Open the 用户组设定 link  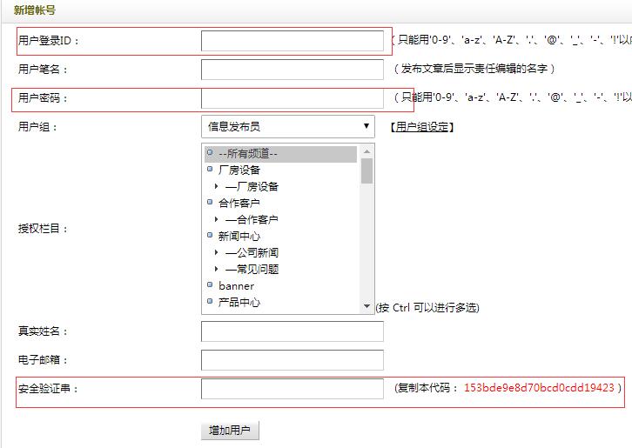[x=422, y=127]
